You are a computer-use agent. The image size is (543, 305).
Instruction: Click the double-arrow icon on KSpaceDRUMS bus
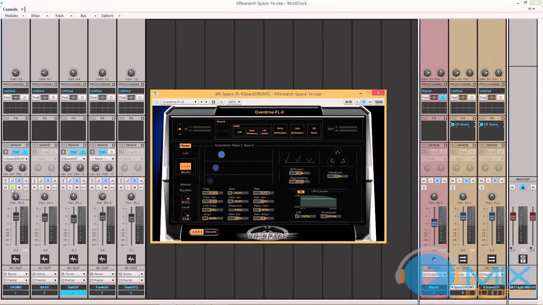pos(463,259)
